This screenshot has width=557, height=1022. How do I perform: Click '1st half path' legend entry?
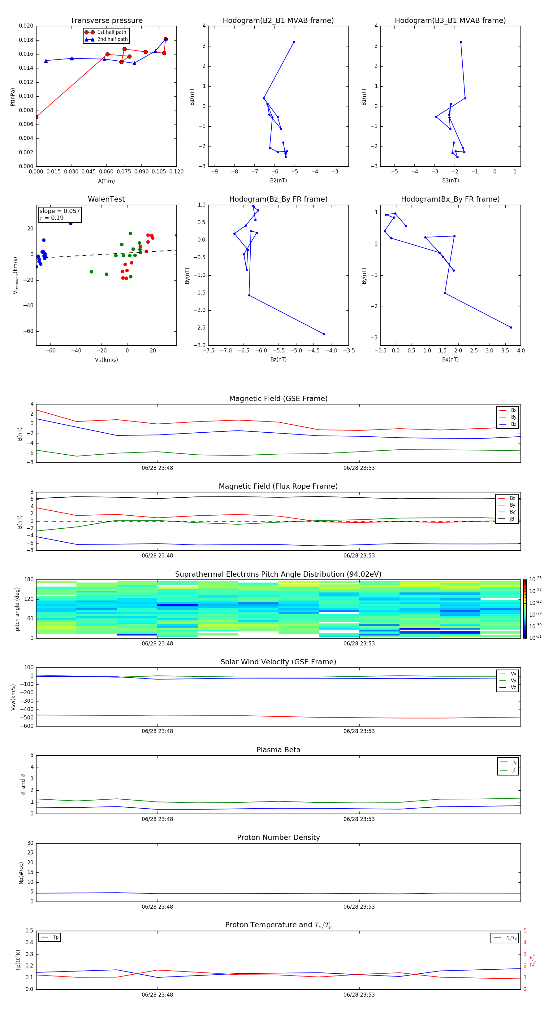coord(106,32)
